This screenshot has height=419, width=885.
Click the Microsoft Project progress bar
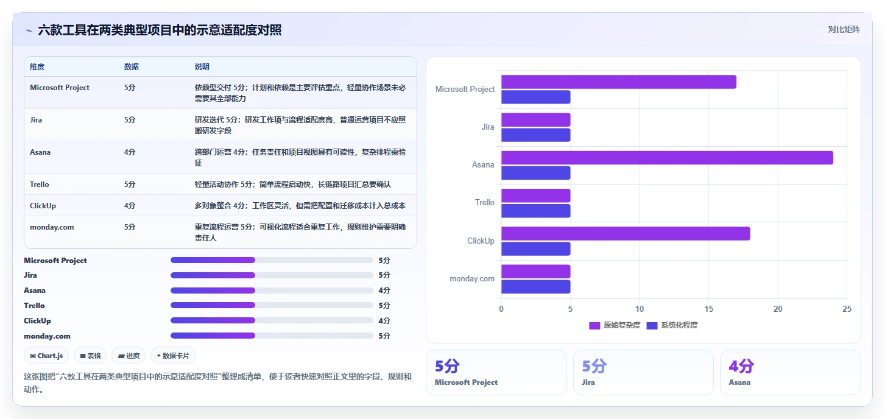pyautogui.click(x=272, y=260)
